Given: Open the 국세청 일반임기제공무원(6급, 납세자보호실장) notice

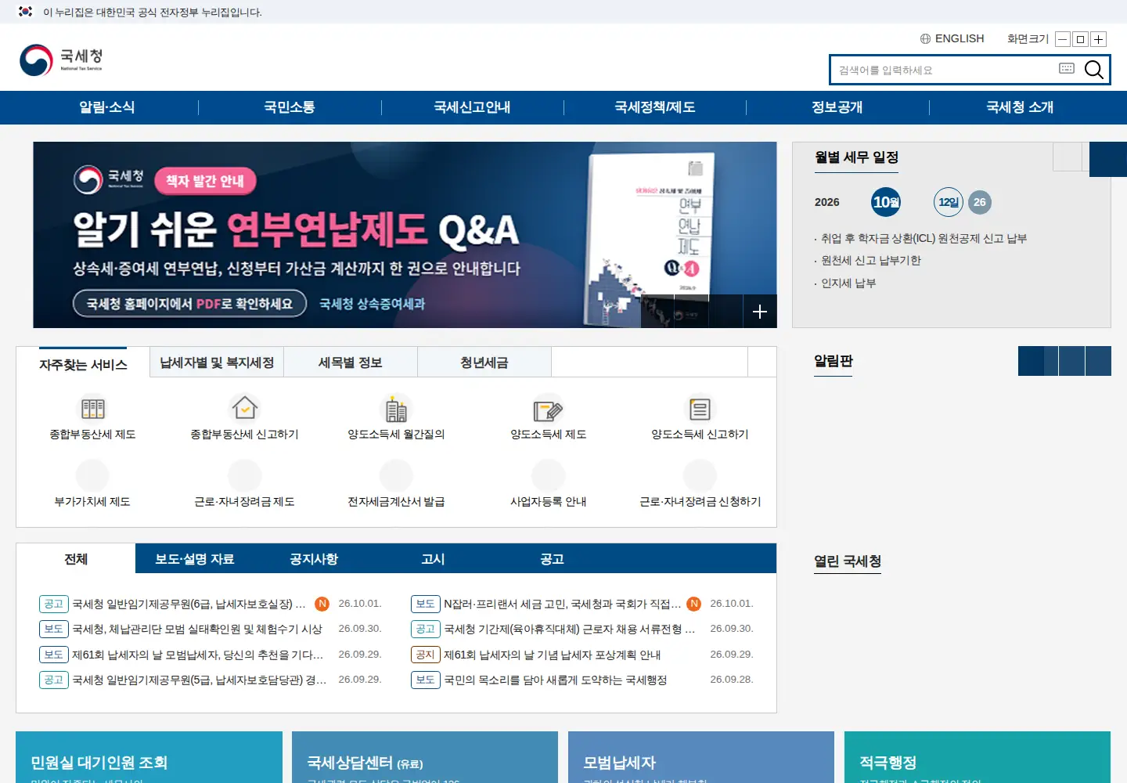Looking at the screenshot, I should 189,604.
